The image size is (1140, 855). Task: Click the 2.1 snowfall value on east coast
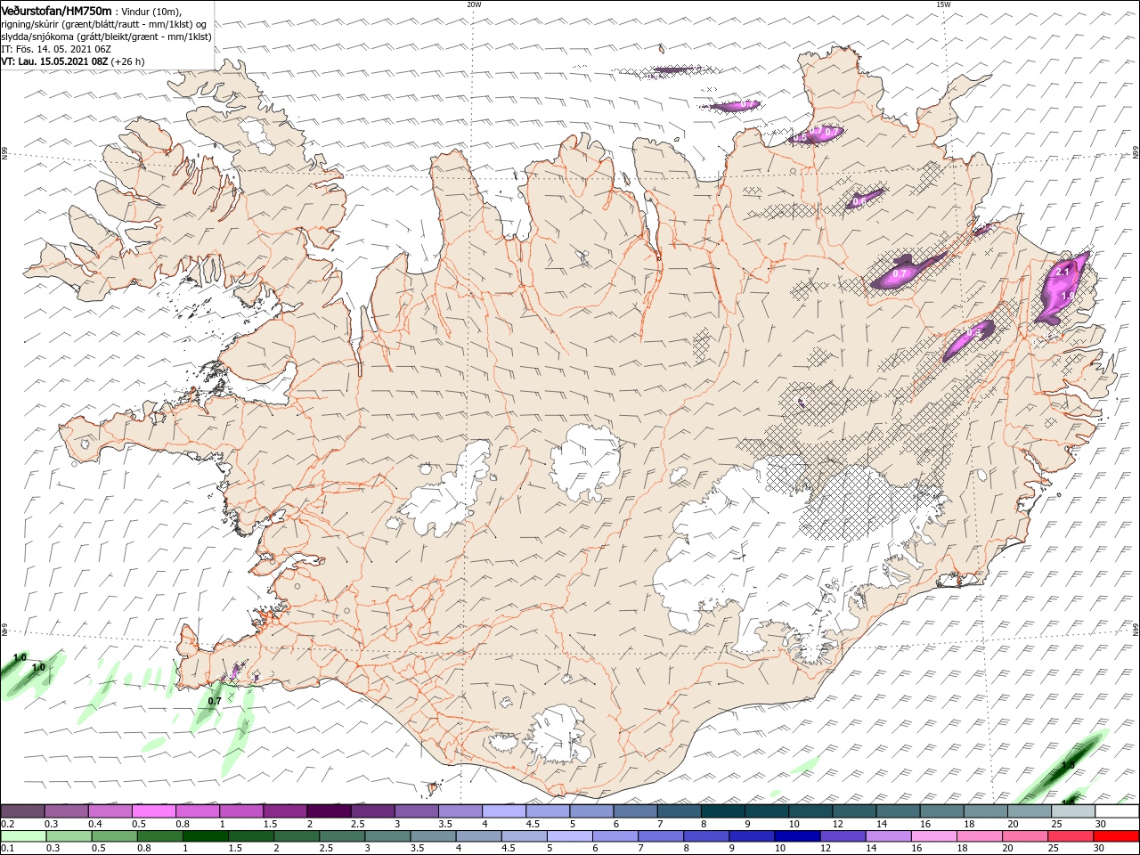click(x=1063, y=272)
